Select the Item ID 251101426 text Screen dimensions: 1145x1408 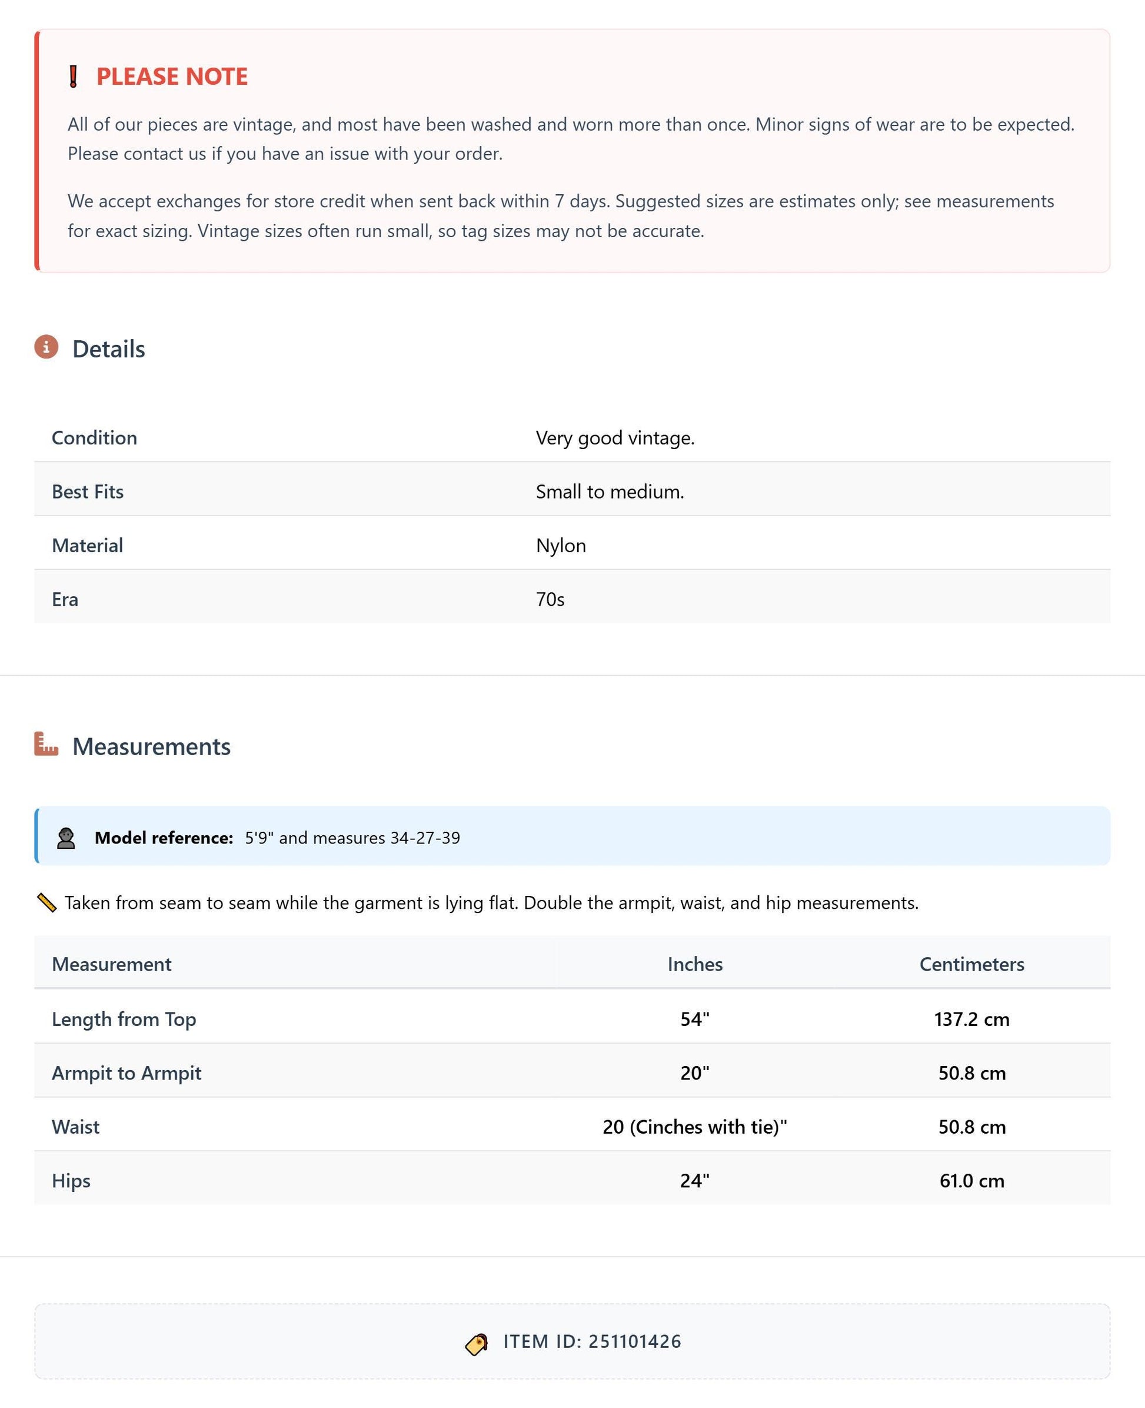(593, 1341)
